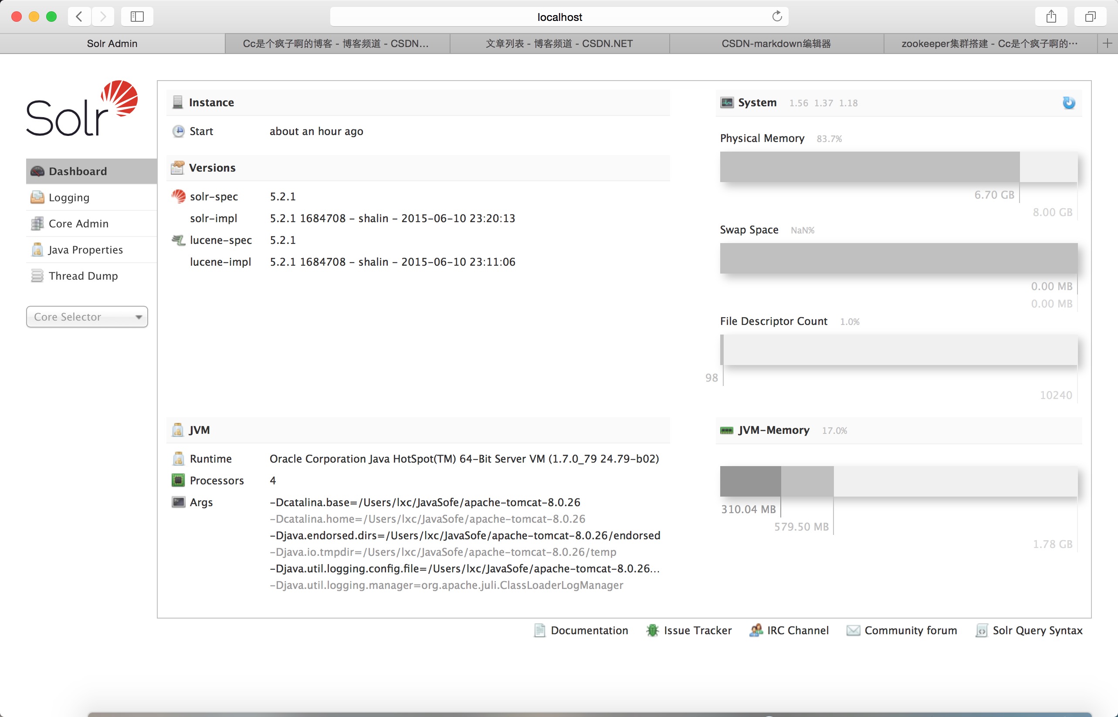Click the Instance server icon
This screenshot has height=717, width=1118.
point(177,102)
